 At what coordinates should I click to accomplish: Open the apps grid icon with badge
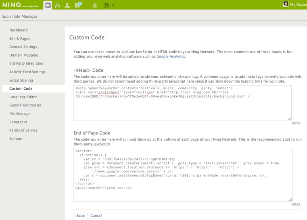click(78, 5)
